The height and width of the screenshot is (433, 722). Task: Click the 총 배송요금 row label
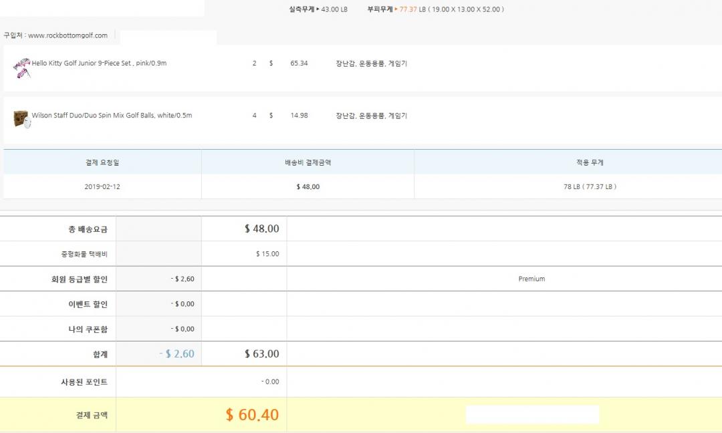click(x=88, y=229)
